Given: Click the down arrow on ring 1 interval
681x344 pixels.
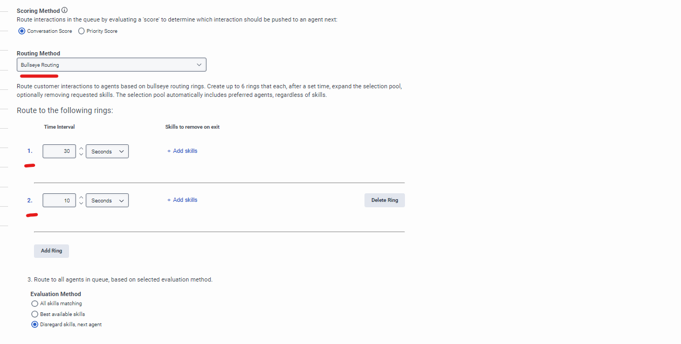Looking at the screenshot, I should coord(81,154).
